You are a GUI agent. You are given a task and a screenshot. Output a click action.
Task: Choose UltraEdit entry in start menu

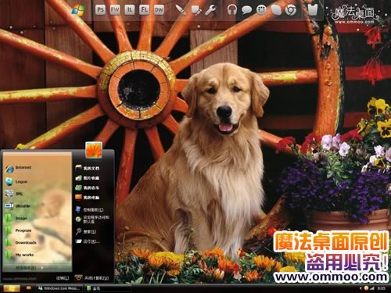click(18, 206)
